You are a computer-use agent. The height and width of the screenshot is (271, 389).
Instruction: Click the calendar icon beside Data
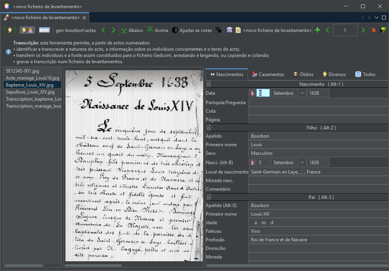[252, 93]
